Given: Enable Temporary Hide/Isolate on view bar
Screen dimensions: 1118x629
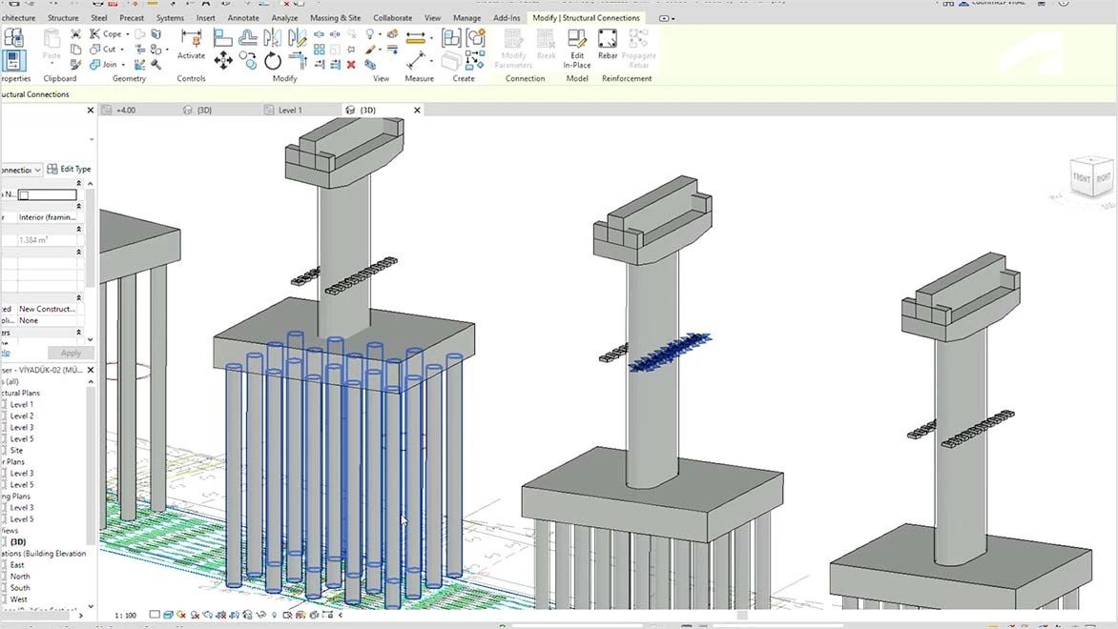Looking at the screenshot, I should pyautogui.click(x=249, y=615).
